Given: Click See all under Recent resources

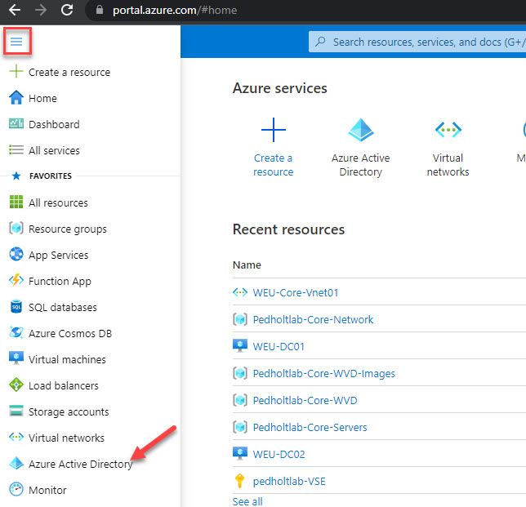Looking at the screenshot, I should click(x=247, y=501).
